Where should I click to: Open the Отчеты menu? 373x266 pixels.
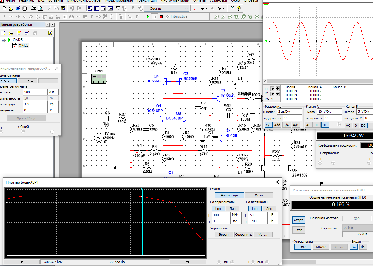(x=199, y=1)
